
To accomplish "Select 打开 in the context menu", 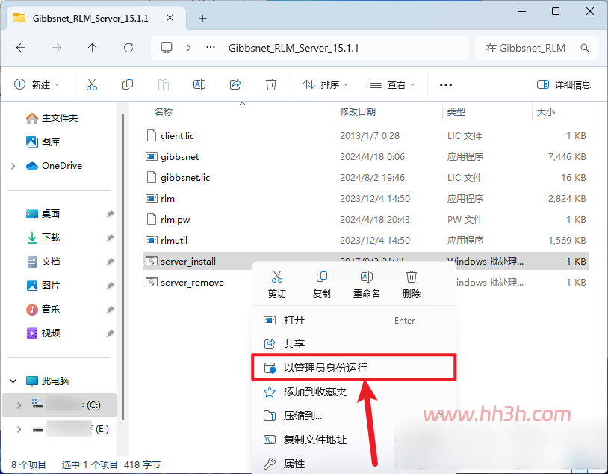I will click(x=353, y=320).
